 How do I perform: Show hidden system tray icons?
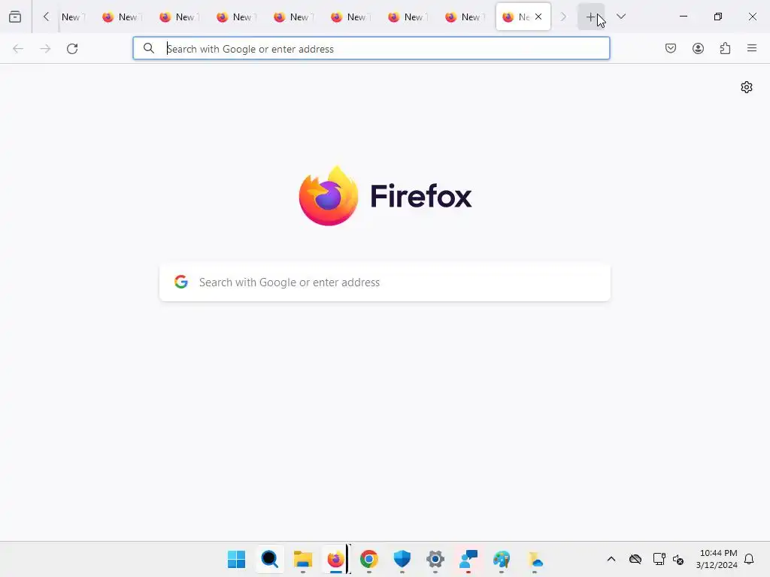611,559
